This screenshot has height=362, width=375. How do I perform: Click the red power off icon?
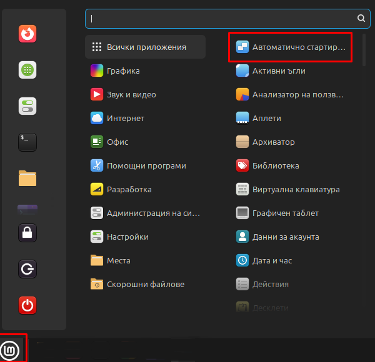27,305
